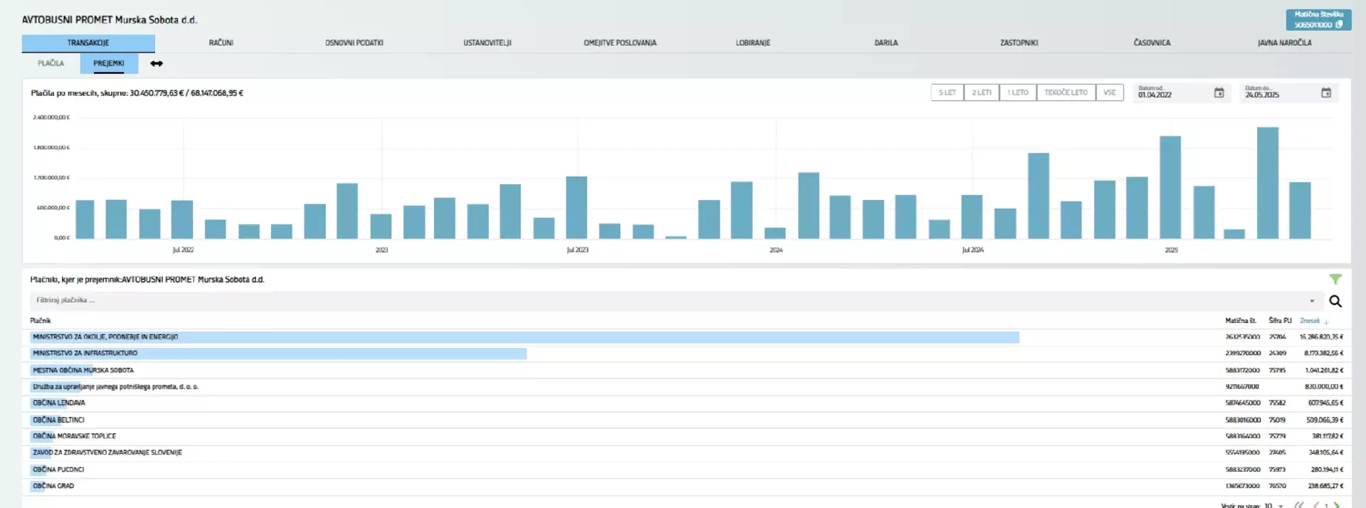
Task: Open MINISTRSTVO ZA INFRASTRUKTURO payer row
Action: [85, 354]
